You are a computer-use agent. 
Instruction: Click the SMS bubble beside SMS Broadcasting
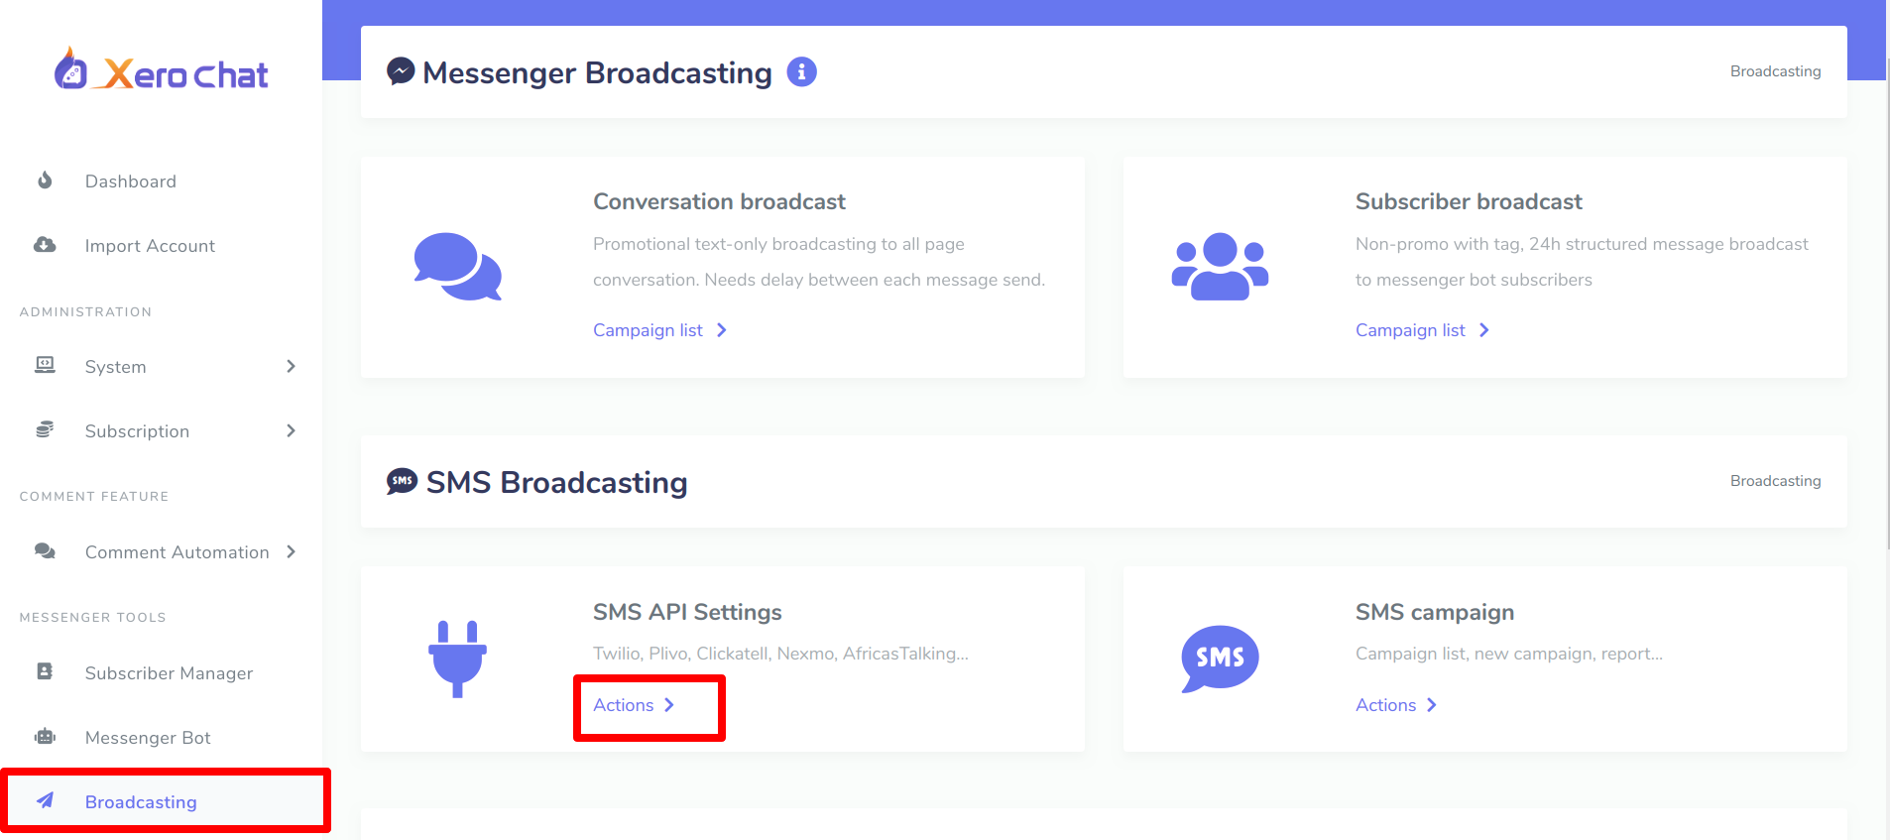pos(402,482)
